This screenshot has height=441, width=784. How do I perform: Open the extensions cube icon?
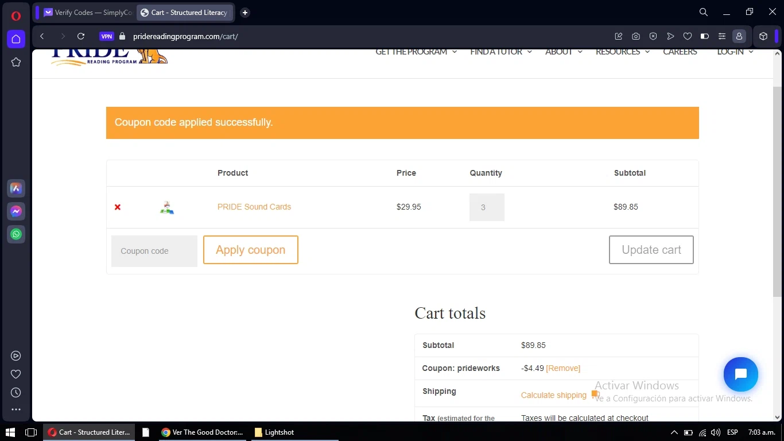click(763, 36)
